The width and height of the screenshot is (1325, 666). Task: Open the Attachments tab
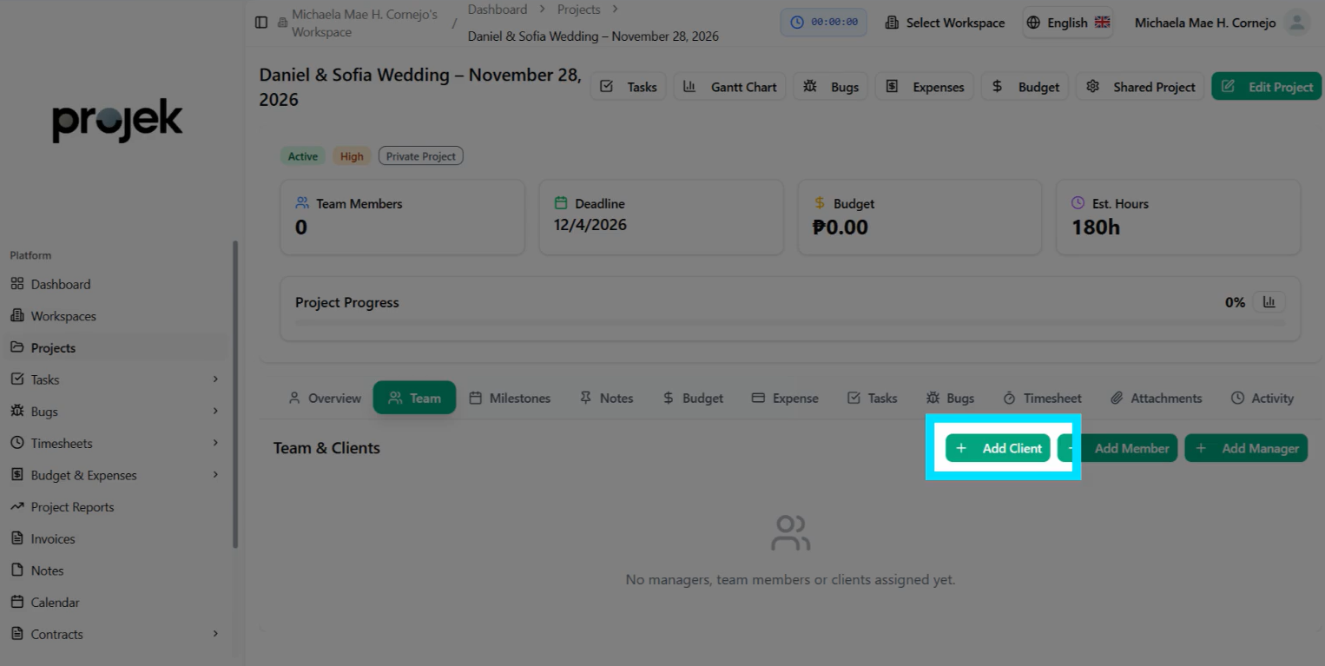[1156, 398]
